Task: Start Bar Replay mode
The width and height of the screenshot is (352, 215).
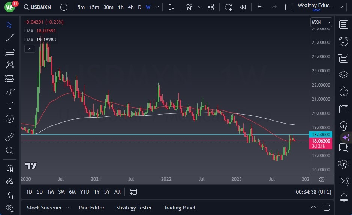Action: (243, 7)
